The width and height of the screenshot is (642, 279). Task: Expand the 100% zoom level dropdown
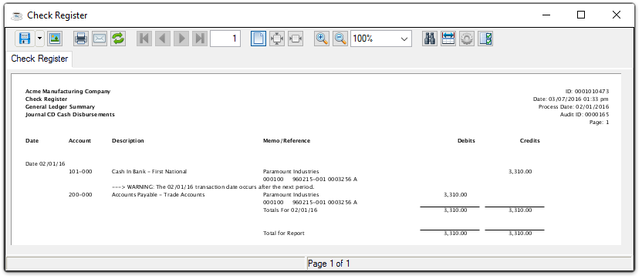click(380, 39)
